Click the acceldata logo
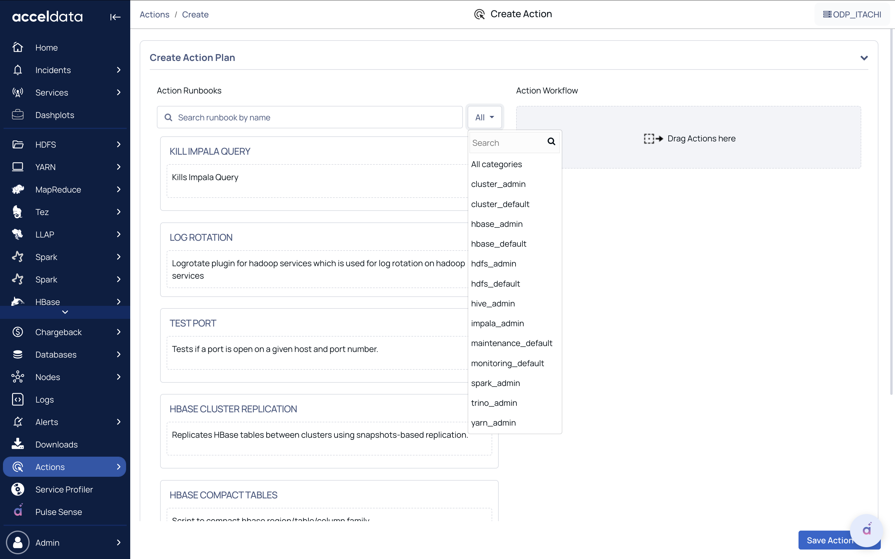Image resolution: width=895 pixels, height=559 pixels. click(x=47, y=17)
